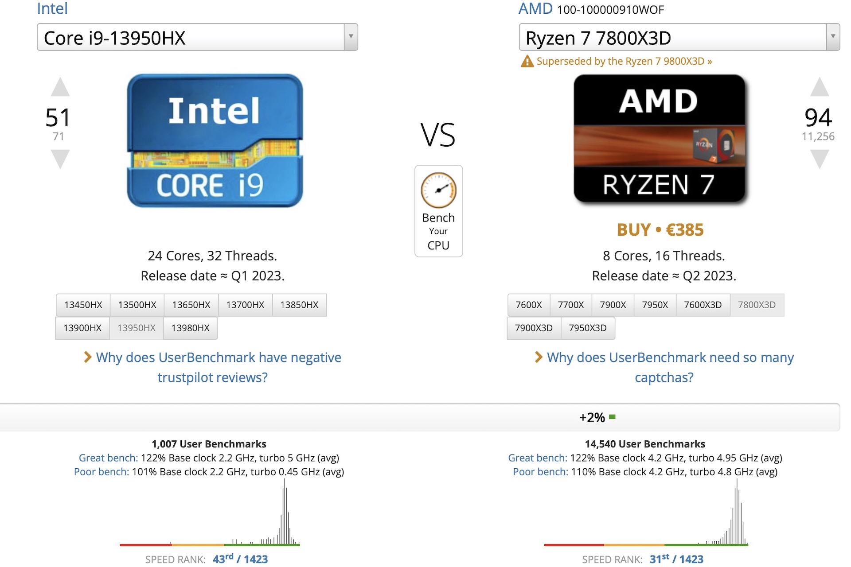Click the upward vote arrow above 51
Screen dimensions: 851x567
pyautogui.click(x=60, y=88)
